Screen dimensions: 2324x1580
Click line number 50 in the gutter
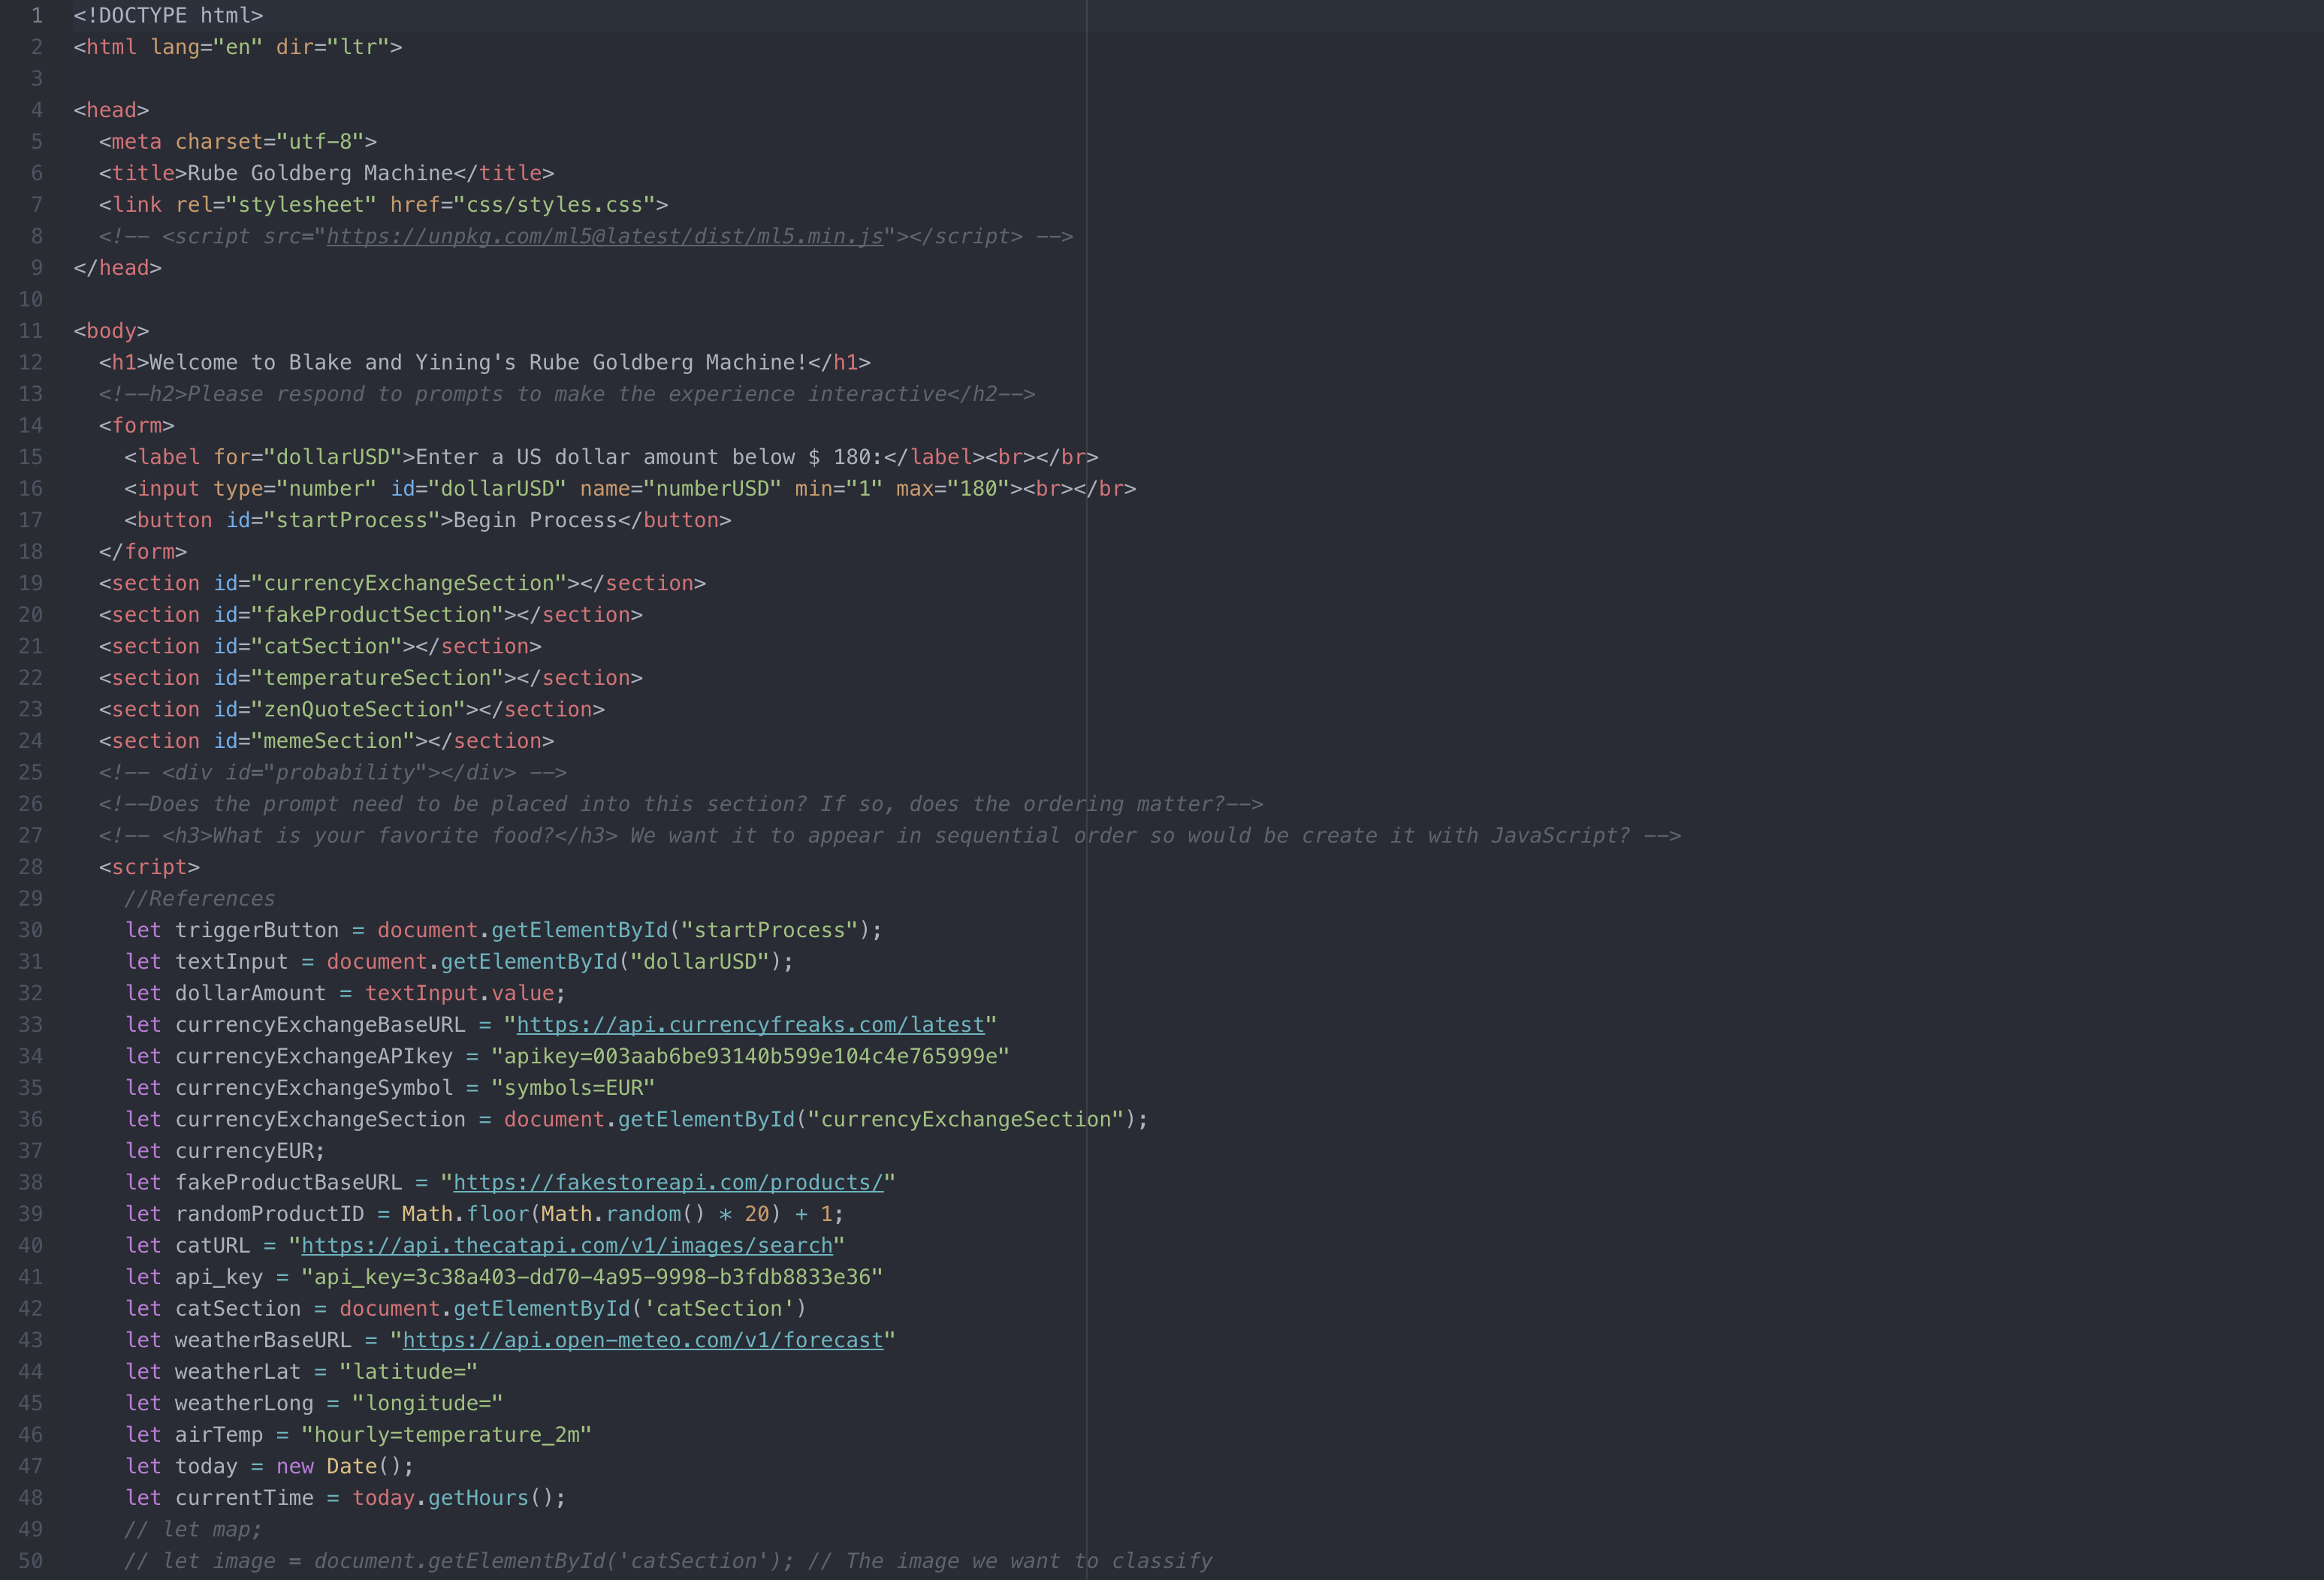[31, 1561]
